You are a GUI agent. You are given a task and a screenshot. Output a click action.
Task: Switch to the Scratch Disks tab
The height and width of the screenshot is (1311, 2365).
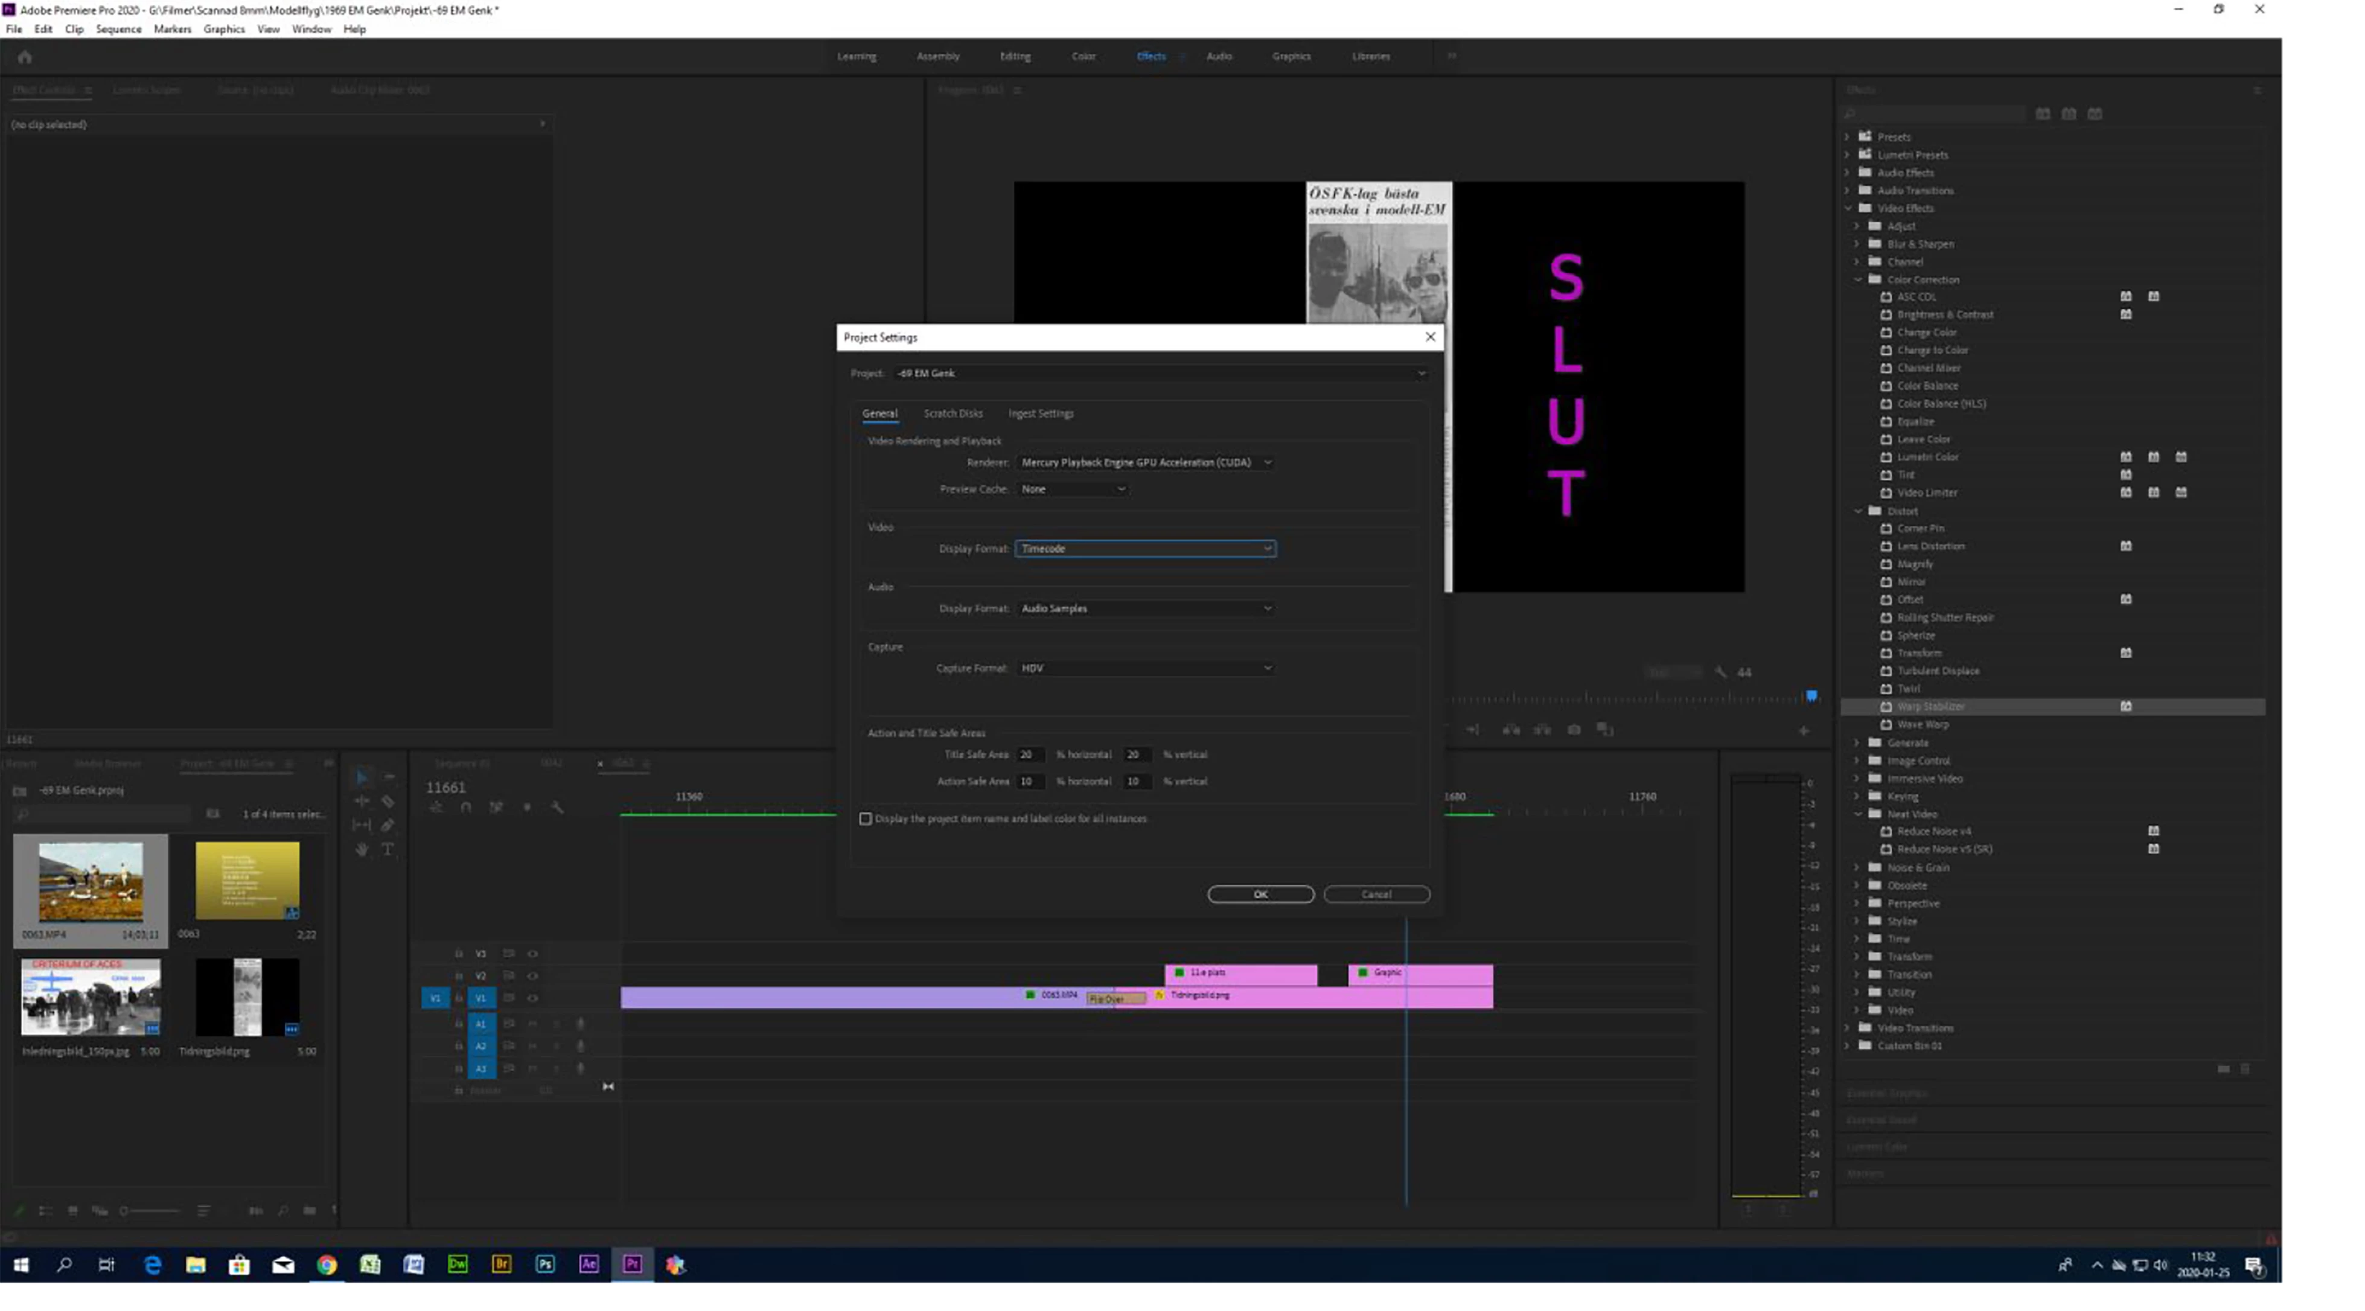point(952,414)
